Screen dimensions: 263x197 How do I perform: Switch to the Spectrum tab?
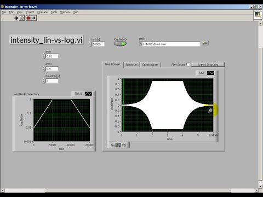(x=131, y=65)
